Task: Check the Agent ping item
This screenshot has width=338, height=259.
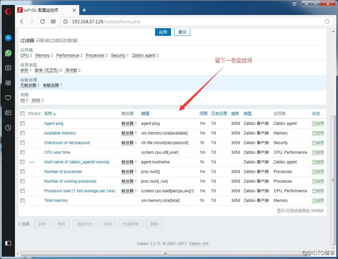Action: [x=23, y=123]
